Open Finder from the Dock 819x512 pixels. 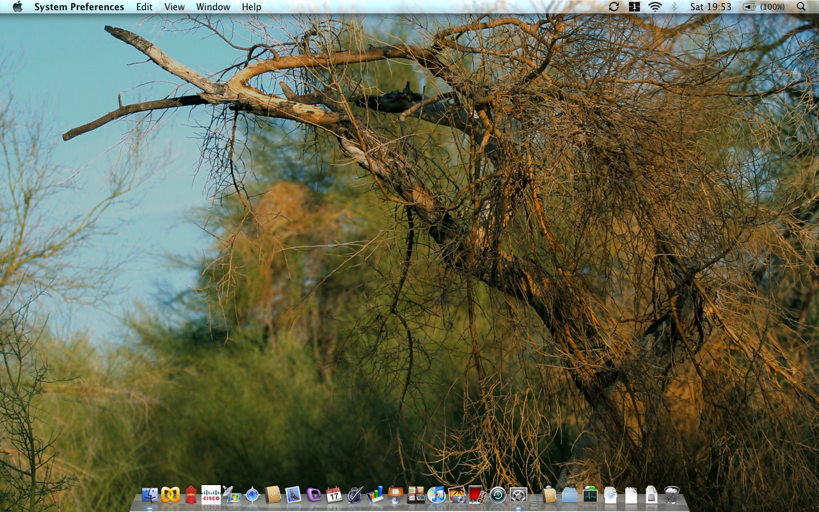point(150,495)
